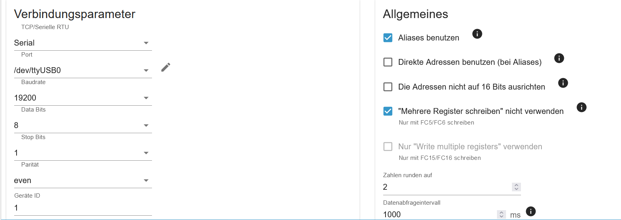The width and height of the screenshot is (621, 220).
Task: Show info for Datenabfrageintervall
Action: [531, 211]
